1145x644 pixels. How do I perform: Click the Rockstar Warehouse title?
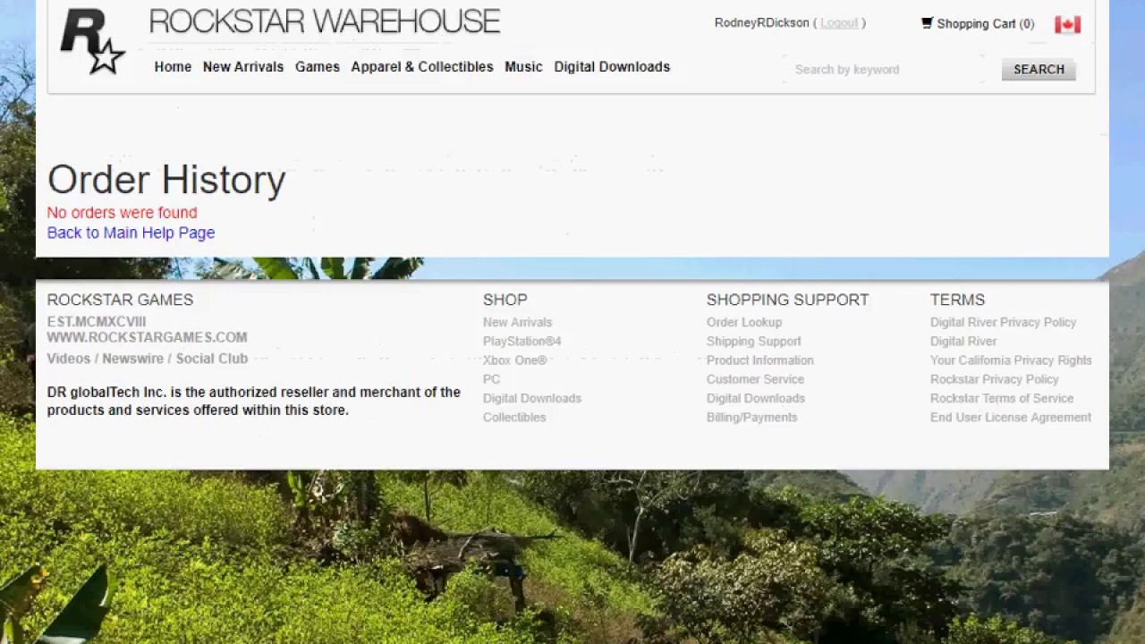pos(325,21)
